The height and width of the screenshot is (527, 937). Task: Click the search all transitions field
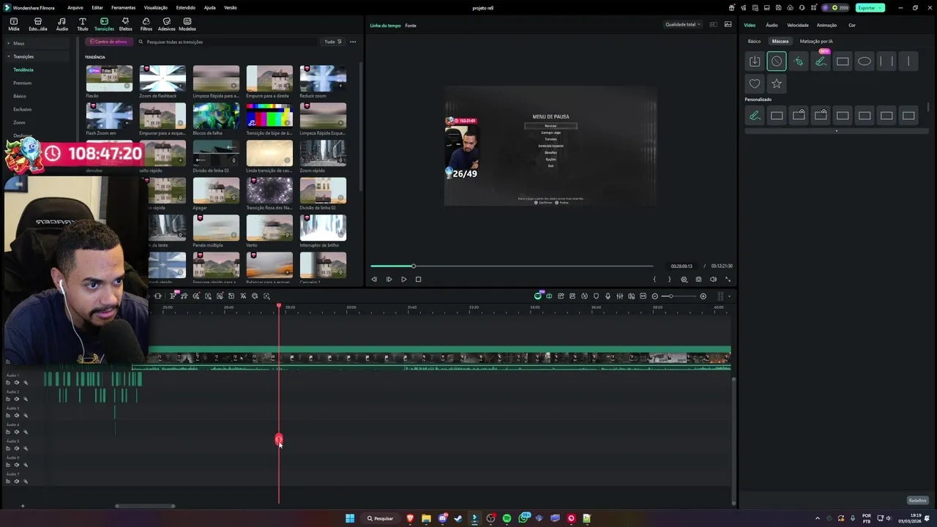227,42
